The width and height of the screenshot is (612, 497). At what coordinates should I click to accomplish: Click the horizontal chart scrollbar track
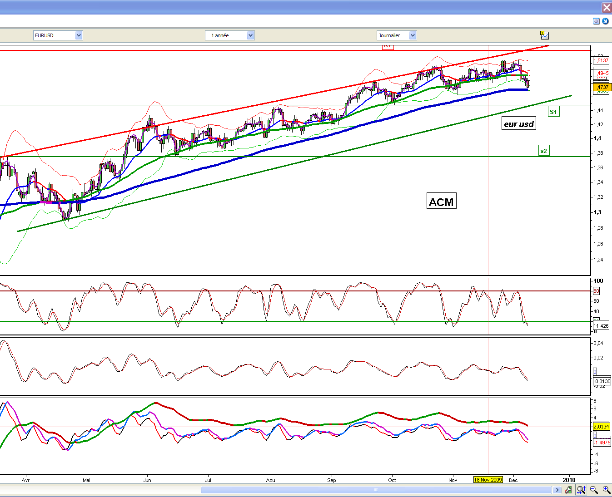(x=376, y=490)
